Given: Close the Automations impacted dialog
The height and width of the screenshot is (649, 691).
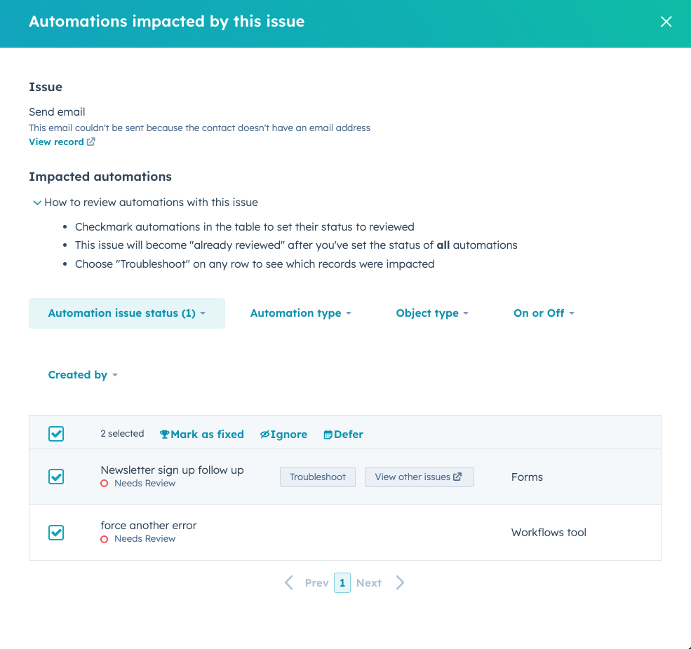Looking at the screenshot, I should point(665,21).
